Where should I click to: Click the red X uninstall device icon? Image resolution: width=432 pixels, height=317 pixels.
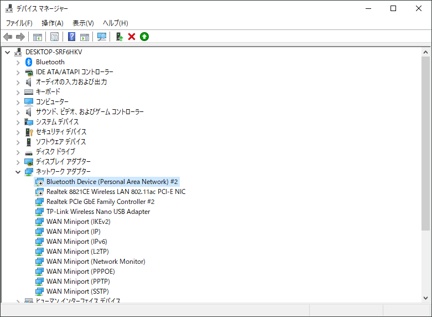tap(132, 37)
